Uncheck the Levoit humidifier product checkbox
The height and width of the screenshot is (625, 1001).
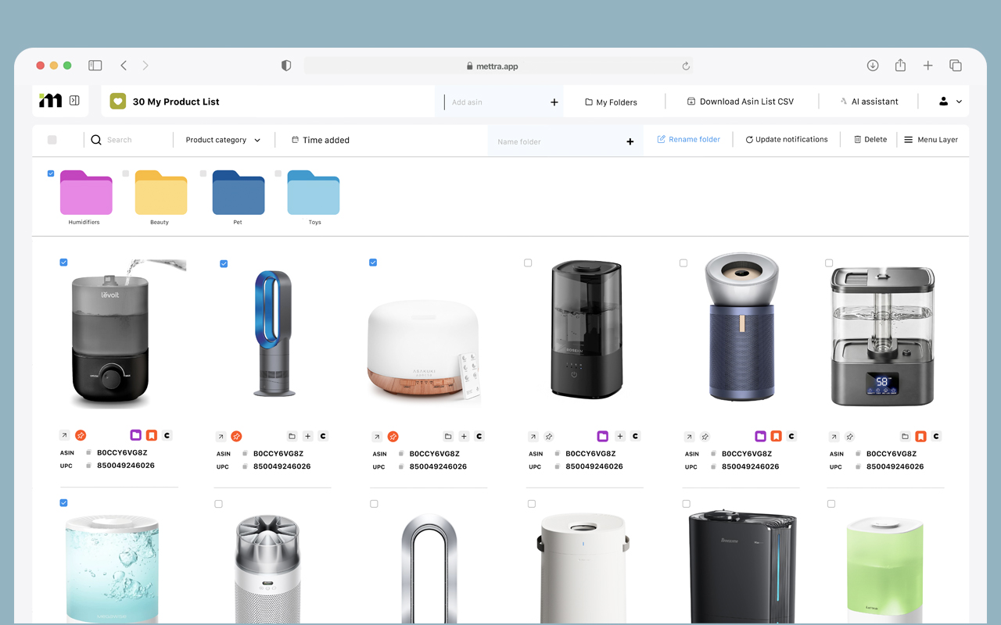tap(64, 262)
